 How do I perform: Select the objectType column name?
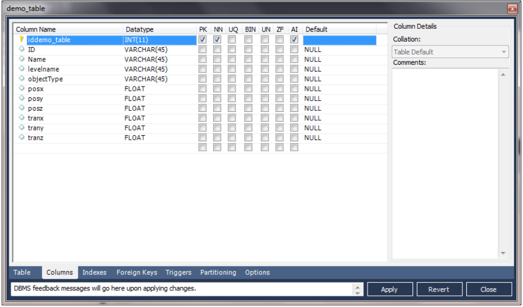(46, 79)
